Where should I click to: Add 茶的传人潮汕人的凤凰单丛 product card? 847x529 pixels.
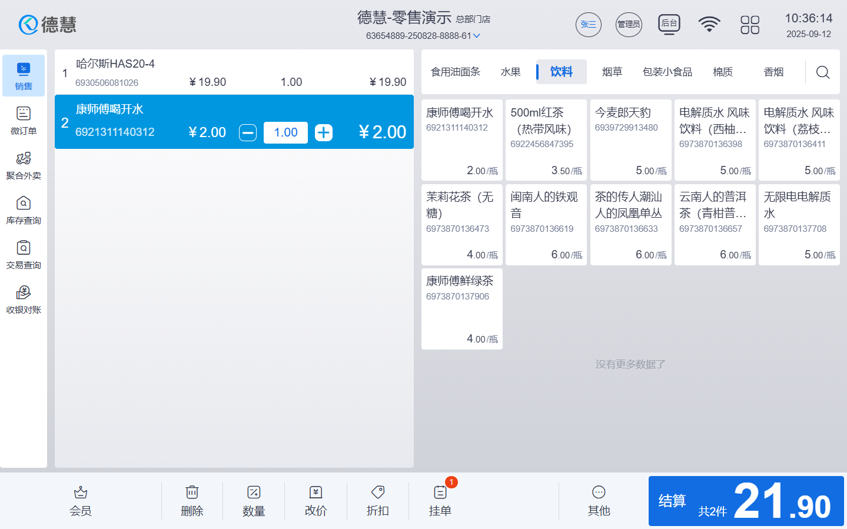[x=630, y=225]
